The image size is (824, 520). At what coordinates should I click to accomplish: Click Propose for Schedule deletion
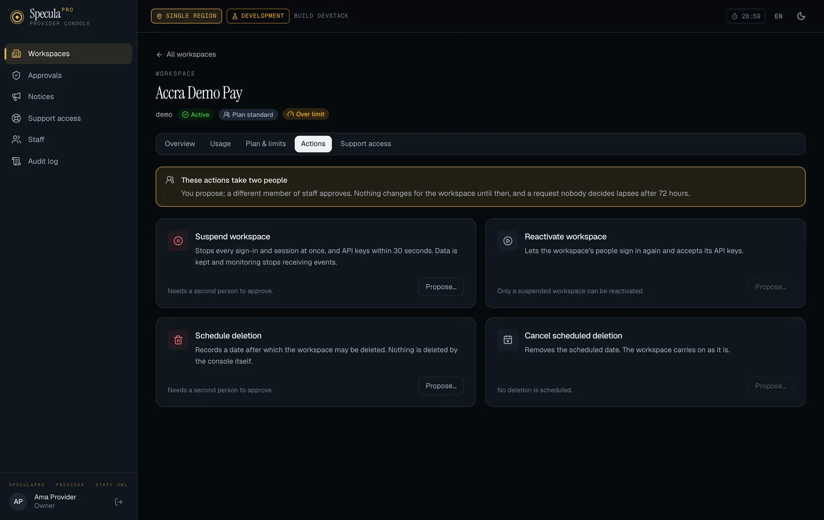click(441, 385)
